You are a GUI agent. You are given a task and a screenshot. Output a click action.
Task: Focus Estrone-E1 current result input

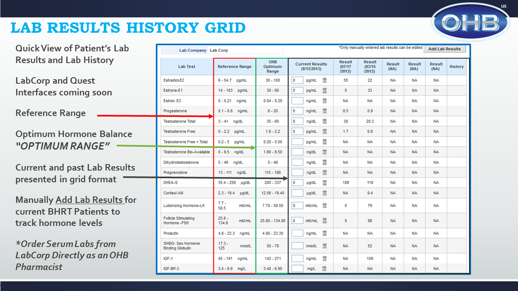click(297, 91)
